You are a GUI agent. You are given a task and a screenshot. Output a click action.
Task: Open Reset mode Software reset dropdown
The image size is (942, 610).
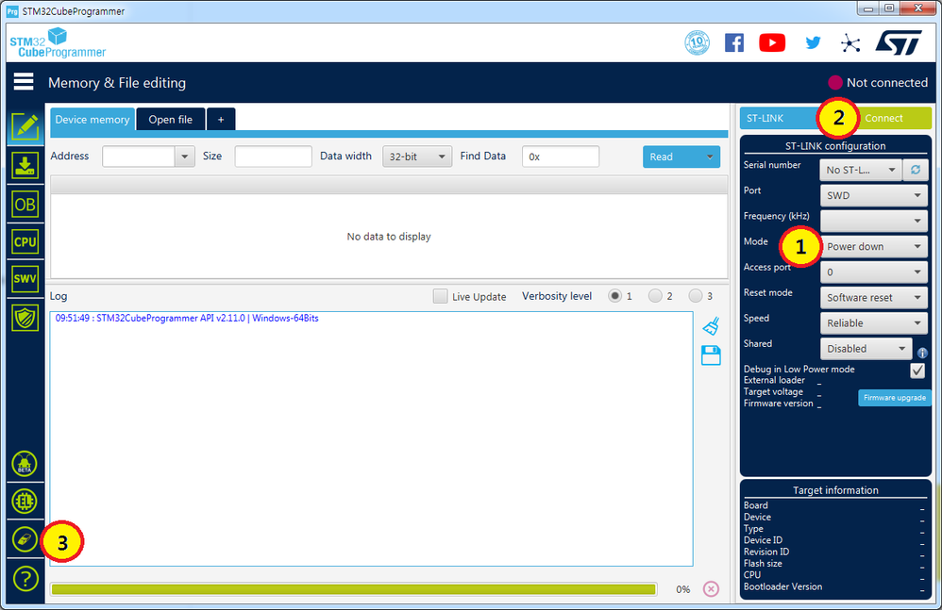click(x=873, y=298)
